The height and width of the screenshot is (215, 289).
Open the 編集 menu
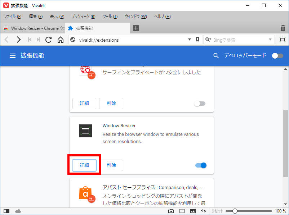36,17
